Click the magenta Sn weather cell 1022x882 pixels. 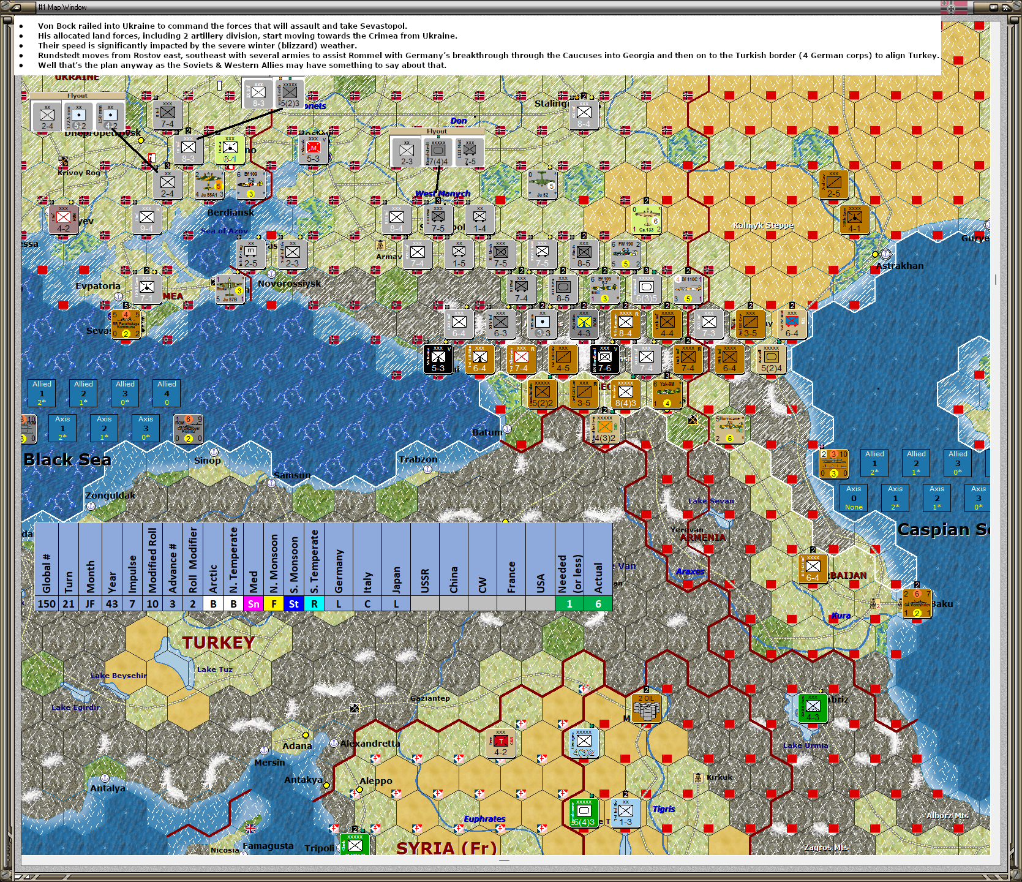(x=254, y=604)
